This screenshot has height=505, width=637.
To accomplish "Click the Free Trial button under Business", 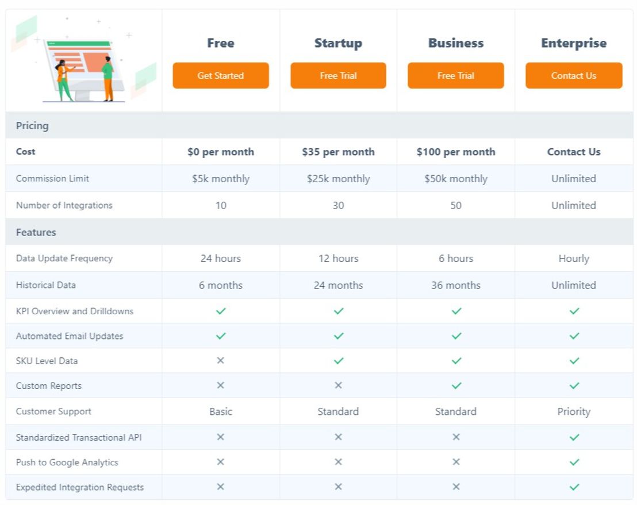I will click(x=456, y=75).
